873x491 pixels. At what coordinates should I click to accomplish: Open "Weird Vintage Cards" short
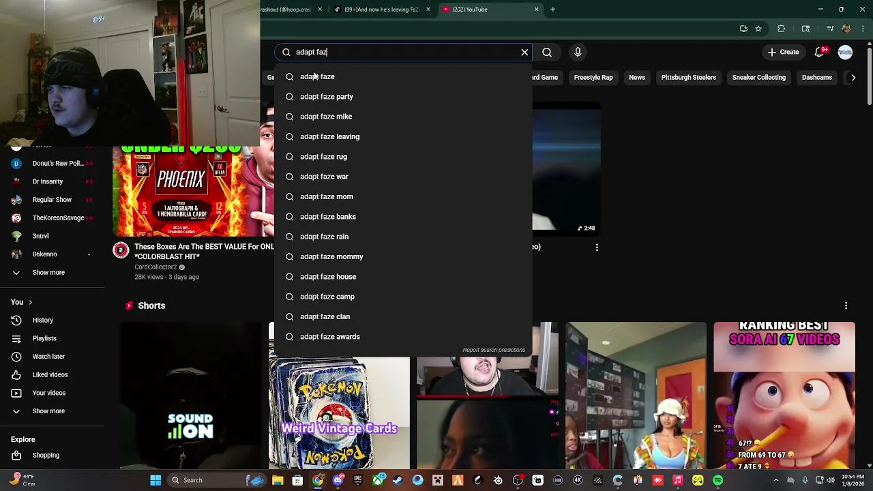click(x=340, y=414)
